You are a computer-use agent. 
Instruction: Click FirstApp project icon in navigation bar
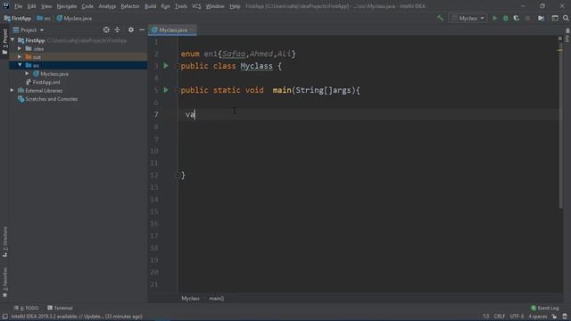(x=7, y=18)
